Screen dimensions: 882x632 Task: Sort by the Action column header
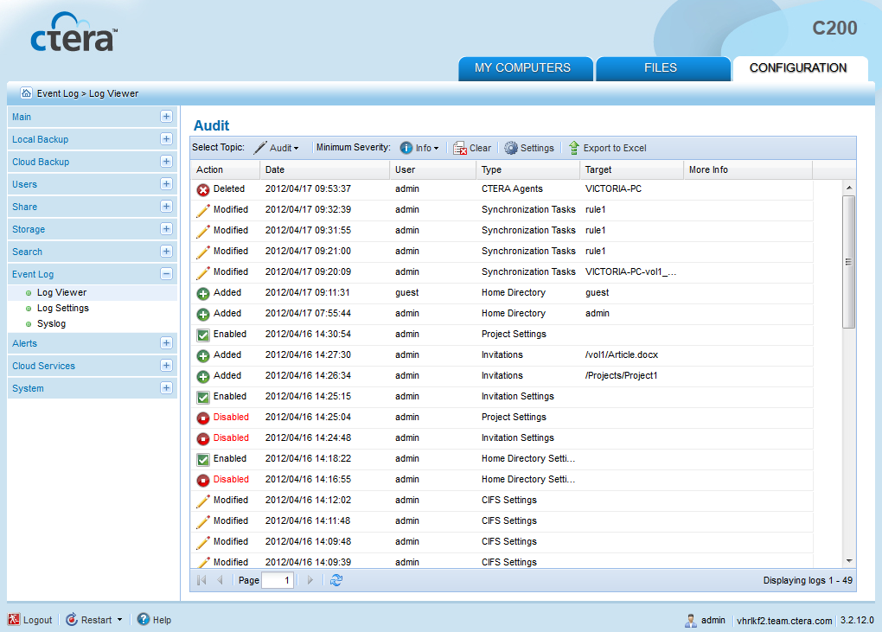[x=225, y=169]
